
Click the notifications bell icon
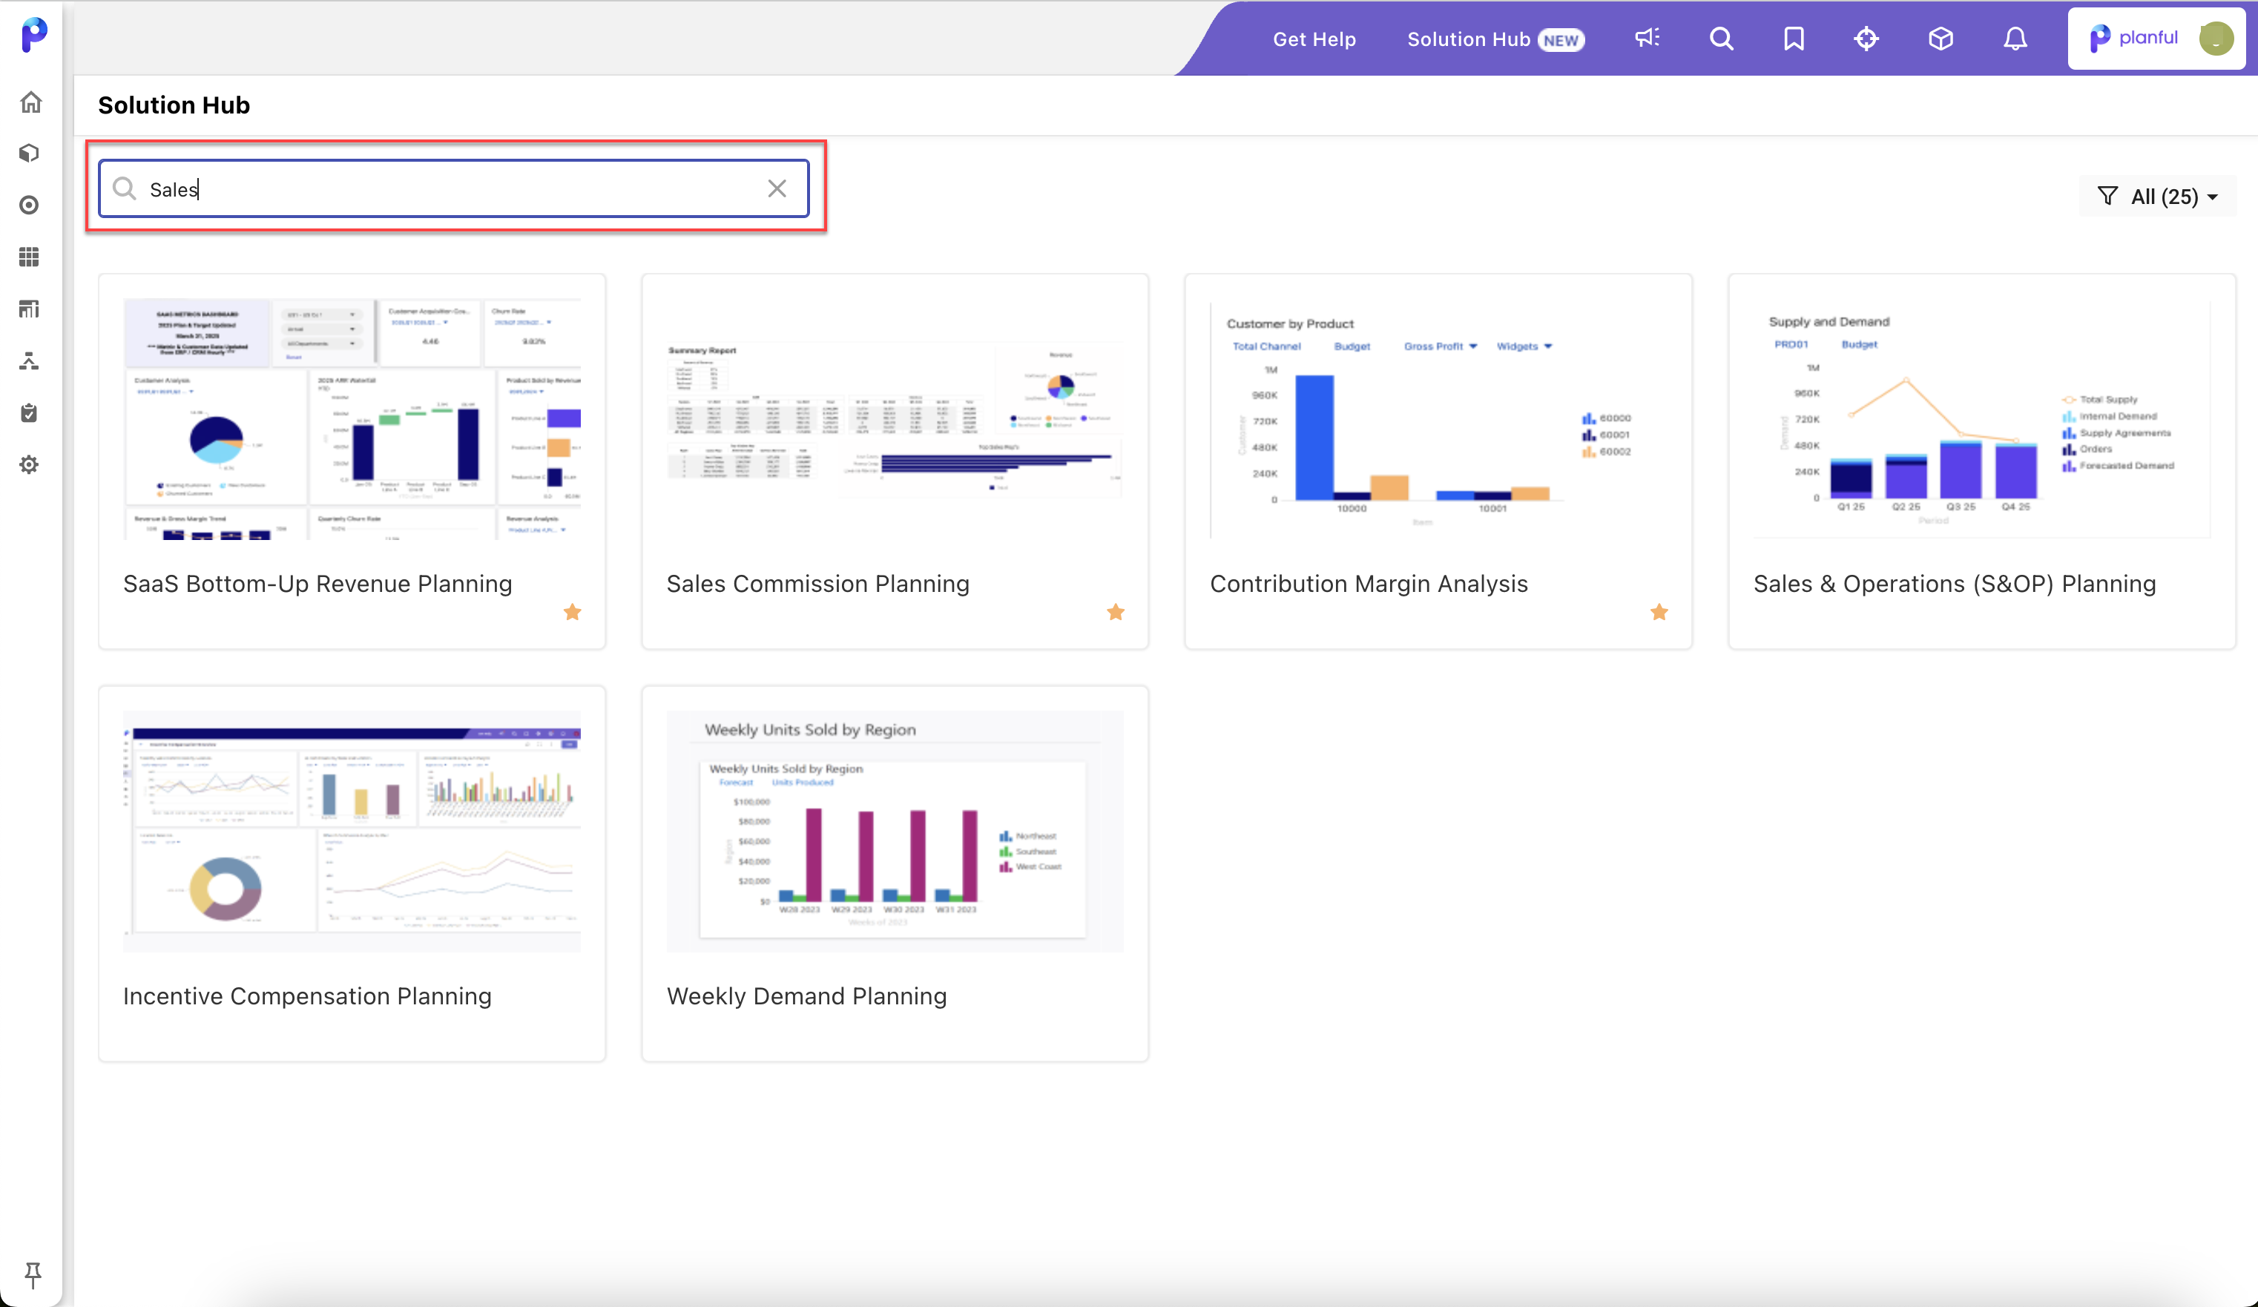click(2012, 37)
